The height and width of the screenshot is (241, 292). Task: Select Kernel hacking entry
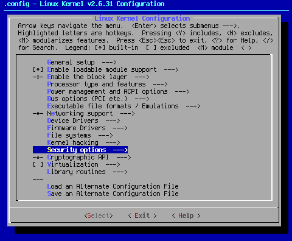click(x=83, y=142)
